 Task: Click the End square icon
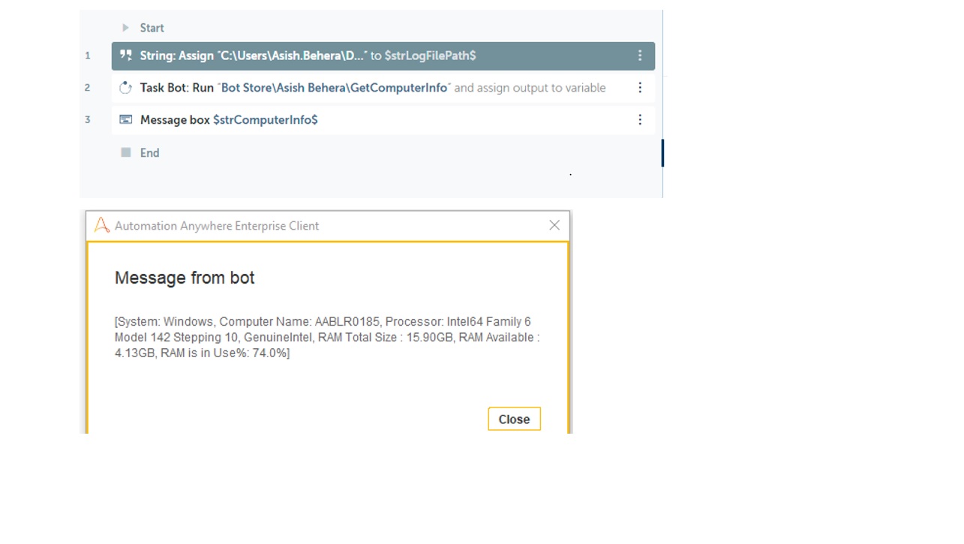126,152
